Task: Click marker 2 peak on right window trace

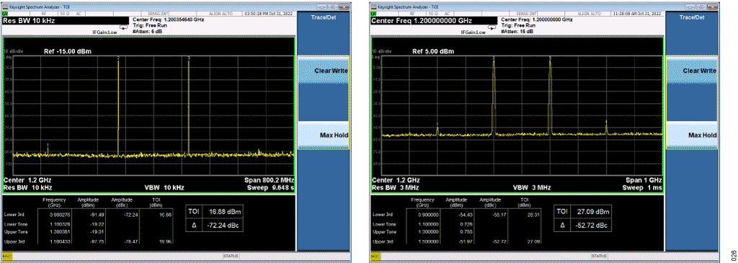Action: click(494, 58)
